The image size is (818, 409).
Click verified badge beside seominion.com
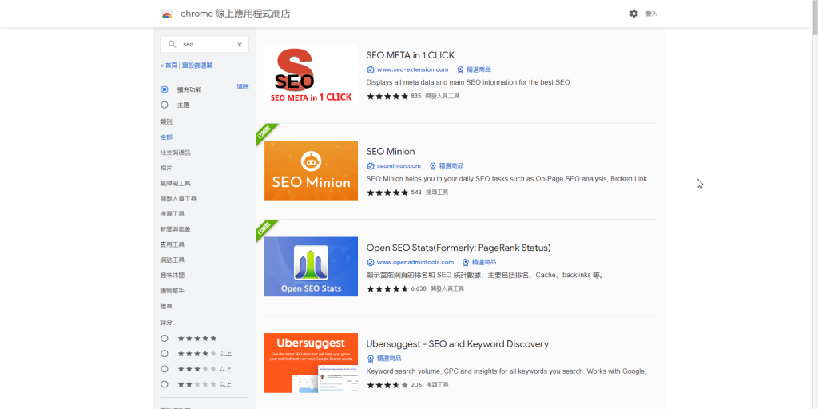coord(371,166)
